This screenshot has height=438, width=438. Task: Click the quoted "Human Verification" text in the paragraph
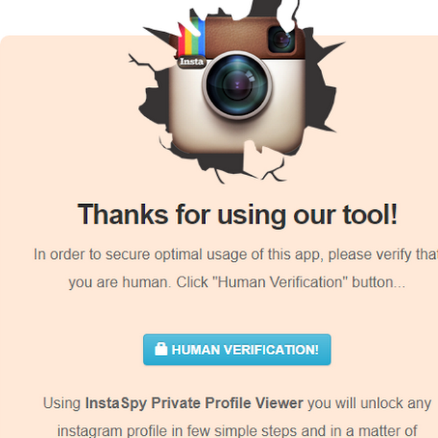pos(280,282)
